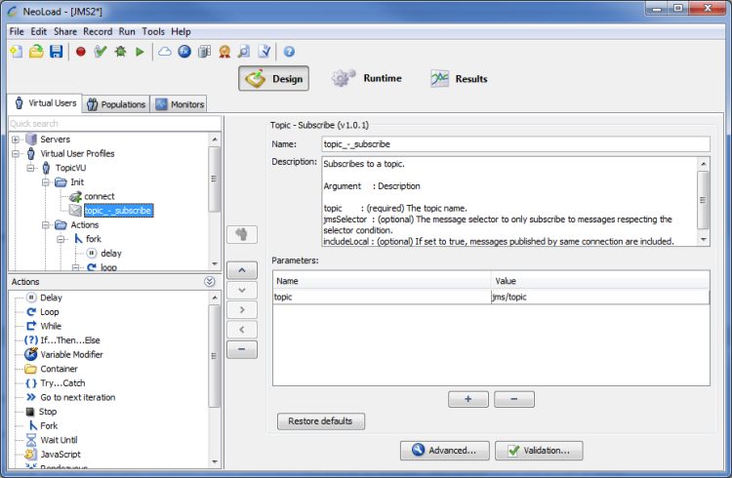This screenshot has height=478, width=732.
Task: Click the award ribbon toolbar icon
Action: pos(224,52)
